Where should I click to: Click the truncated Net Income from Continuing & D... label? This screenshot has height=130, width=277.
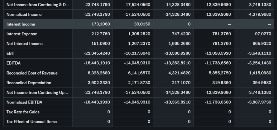point(38,5)
